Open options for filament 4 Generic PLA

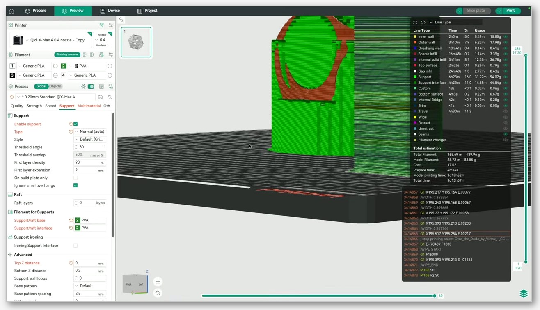coord(110,75)
